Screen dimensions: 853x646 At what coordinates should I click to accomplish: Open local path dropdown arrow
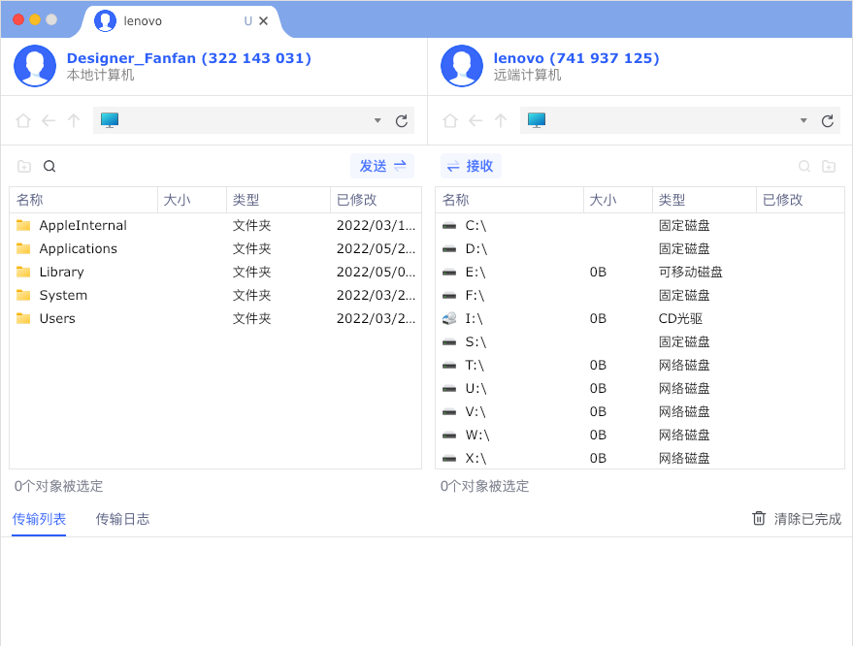(377, 120)
